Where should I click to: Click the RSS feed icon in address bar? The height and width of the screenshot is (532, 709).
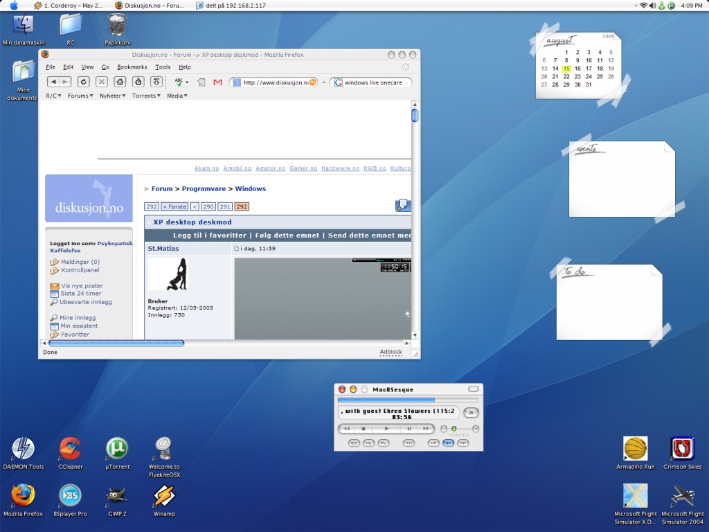(x=312, y=82)
